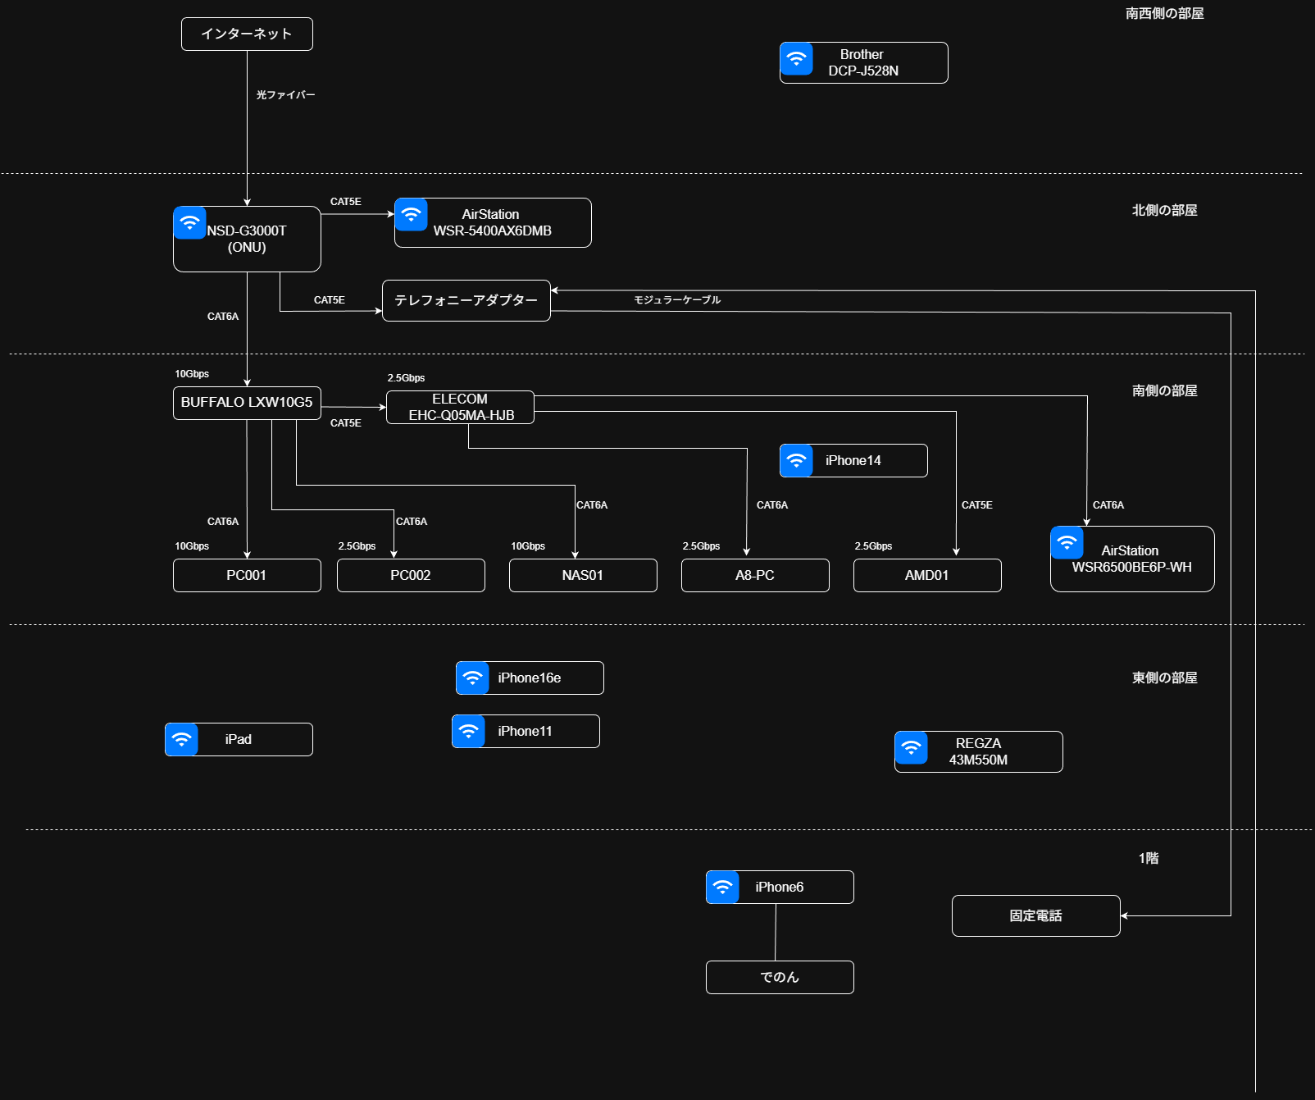Click the 東側の部屋 room label

(1164, 678)
